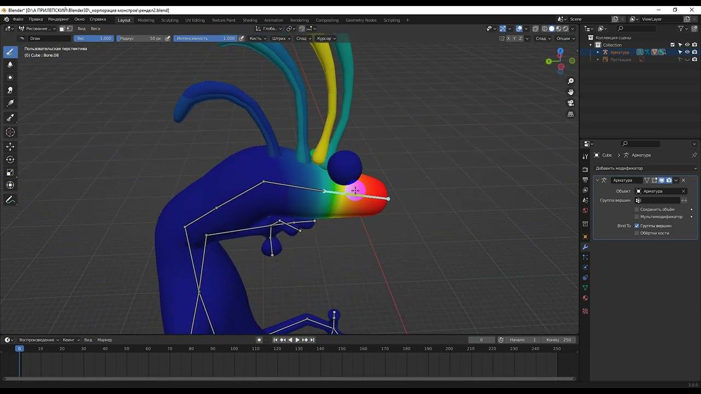The height and width of the screenshot is (394, 701).
Task: Select the Sample Weight eyedropper tool
Action: [10, 118]
